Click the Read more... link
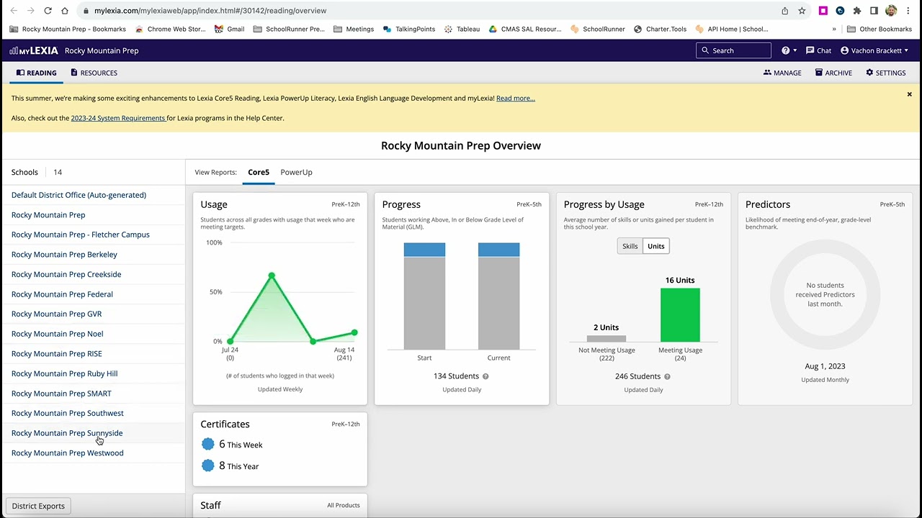 (516, 99)
